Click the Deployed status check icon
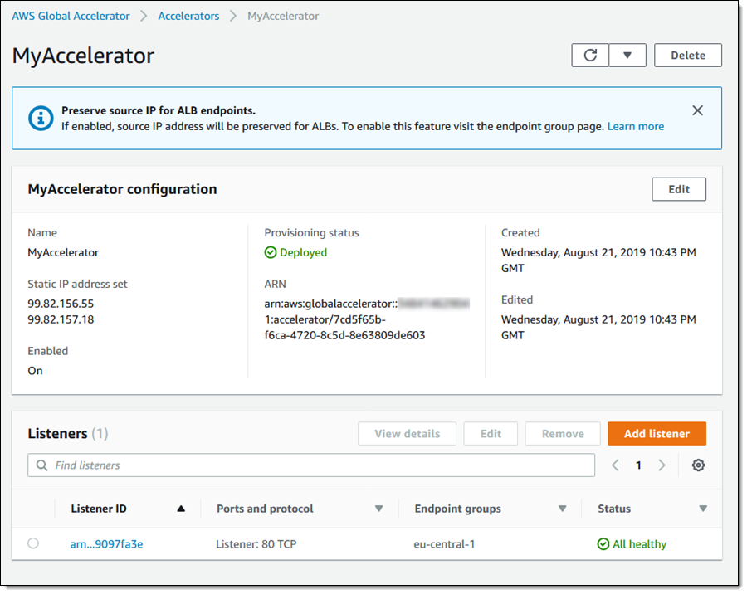The image size is (747, 594). tap(270, 252)
